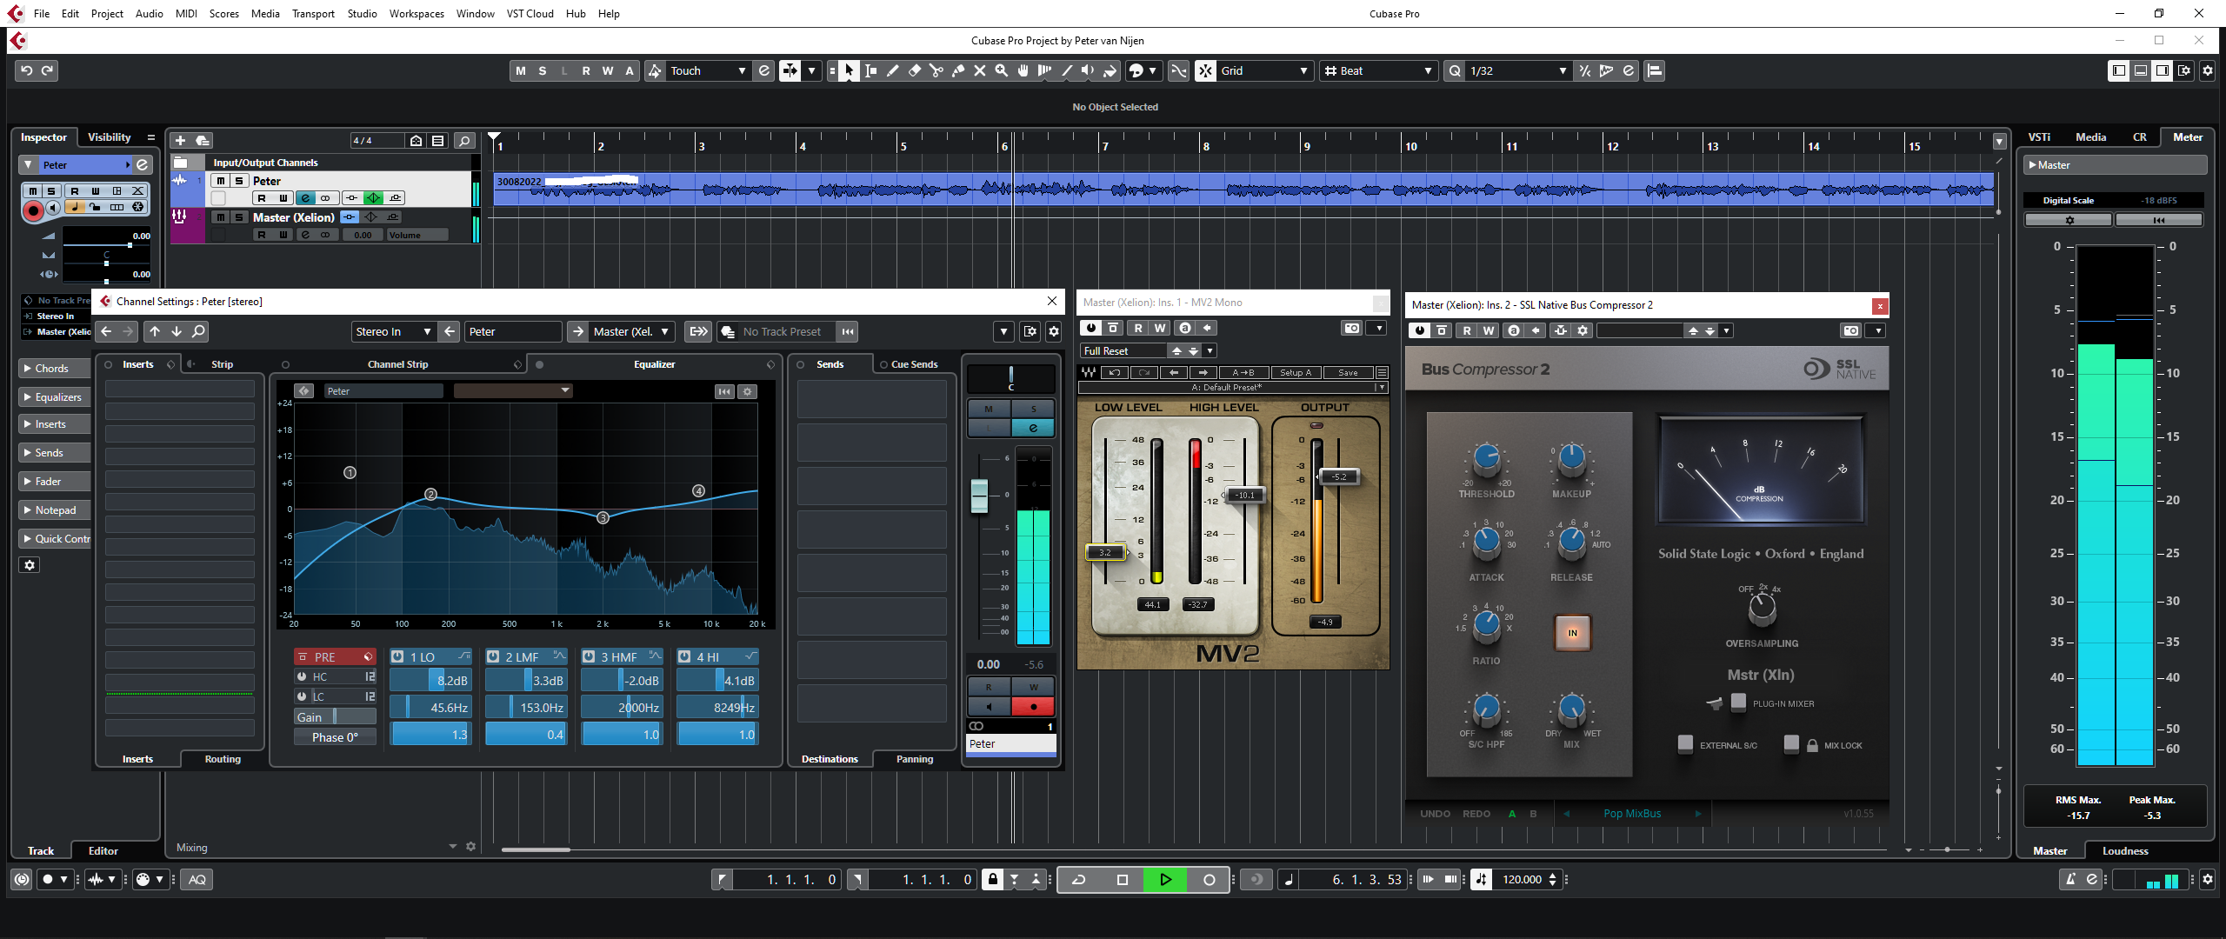Expand the Chords inspector section
The width and height of the screenshot is (2226, 939).
point(54,369)
